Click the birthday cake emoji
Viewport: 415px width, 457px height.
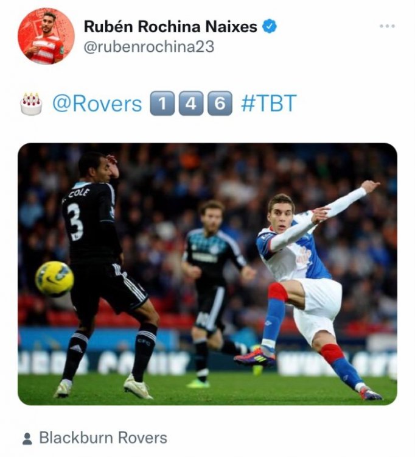click(x=31, y=104)
